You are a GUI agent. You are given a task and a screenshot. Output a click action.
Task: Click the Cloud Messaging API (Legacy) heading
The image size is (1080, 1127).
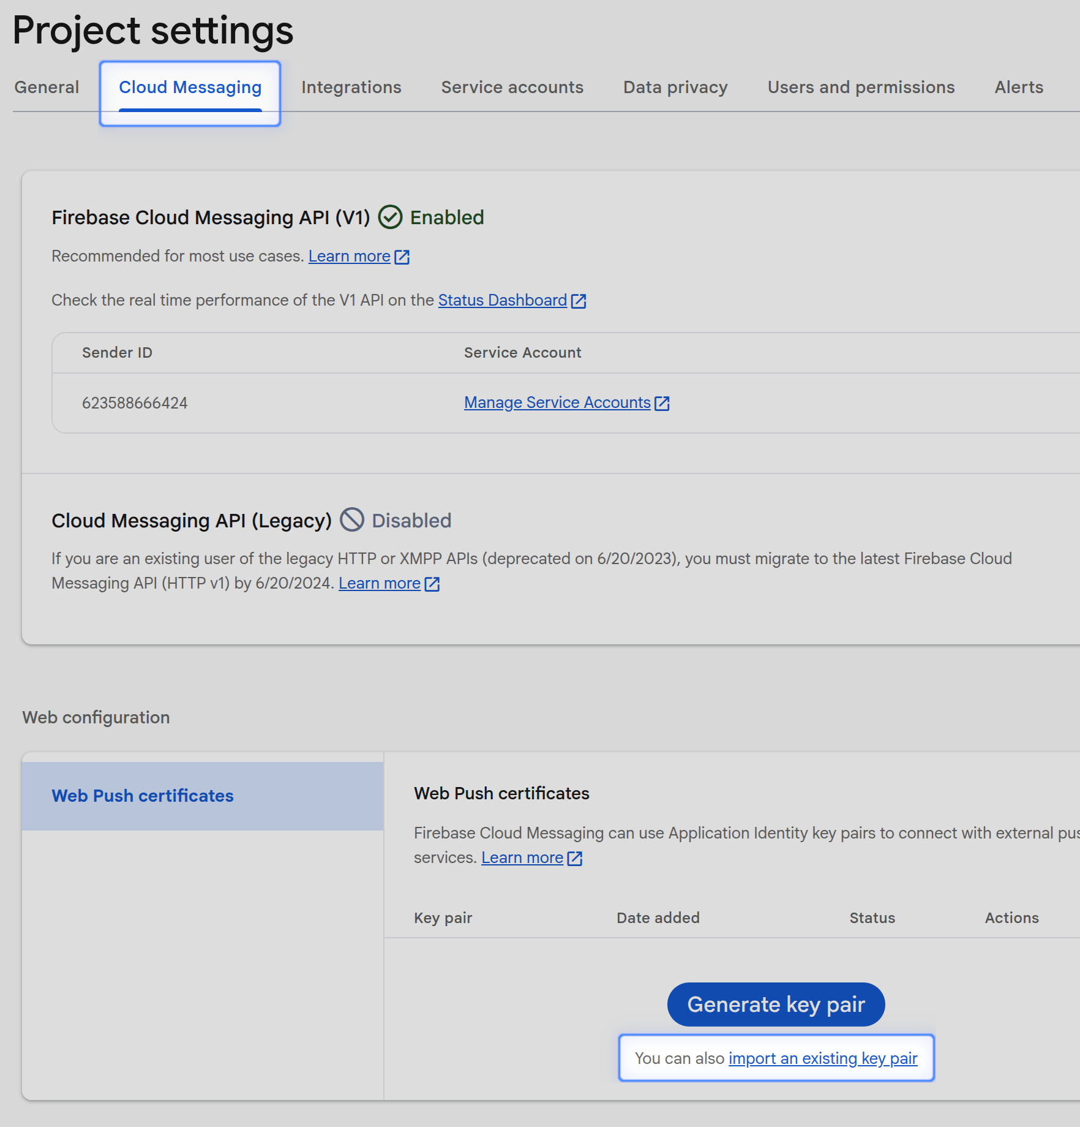192,521
